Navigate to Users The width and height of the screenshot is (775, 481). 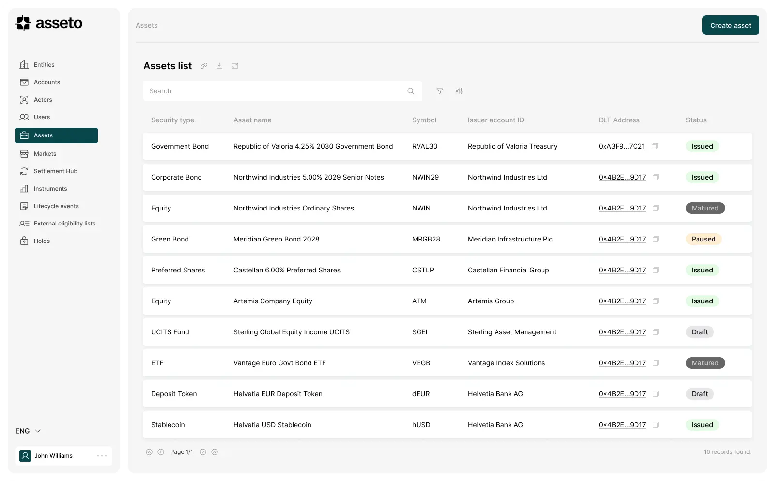click(42, 117)
